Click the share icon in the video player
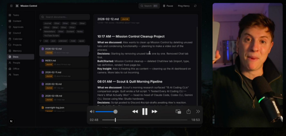Viewport: 286px width, 136px height. [189, 111]
